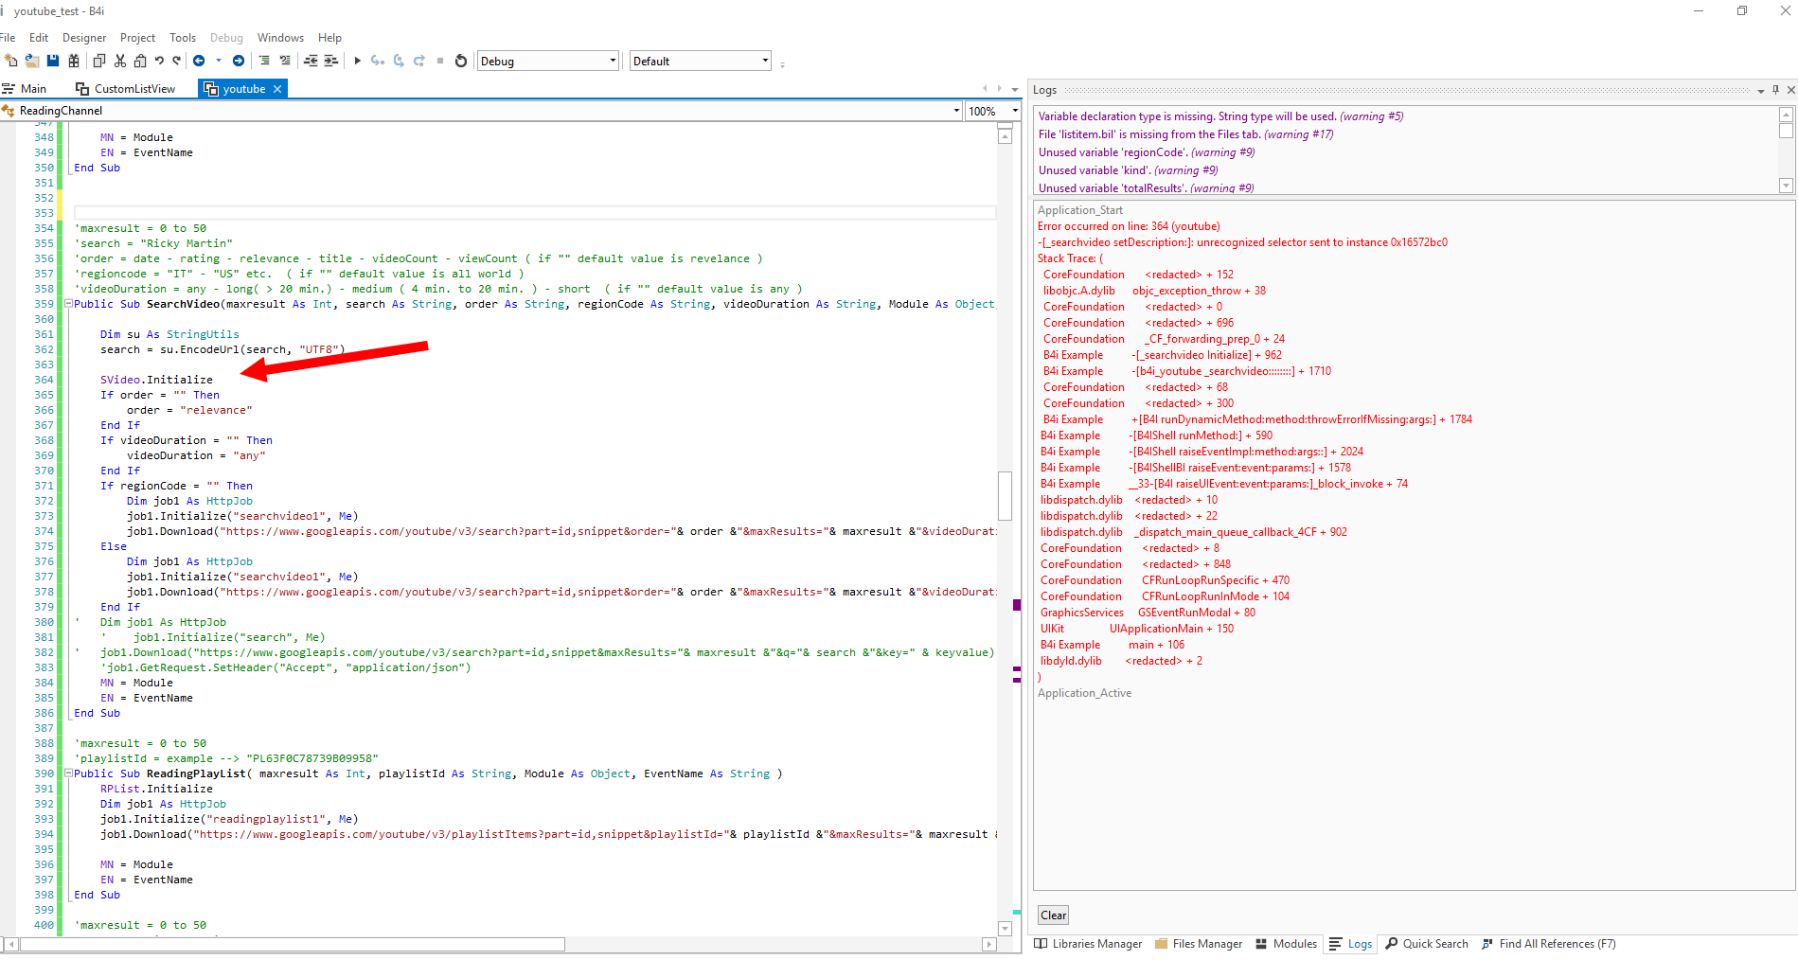Open the Project menu
This screenshot has height=960, width=1798.
(x=137, y=38)
